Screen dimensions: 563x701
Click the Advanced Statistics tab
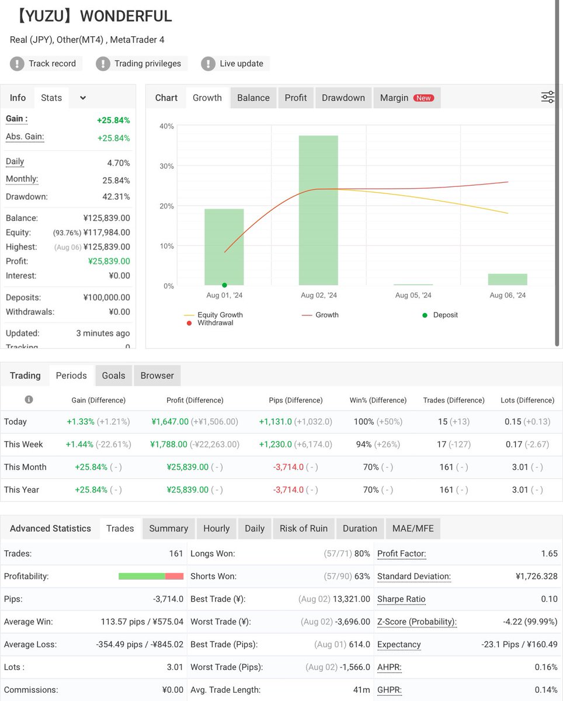pyautogui.click(x=50, y=528)
